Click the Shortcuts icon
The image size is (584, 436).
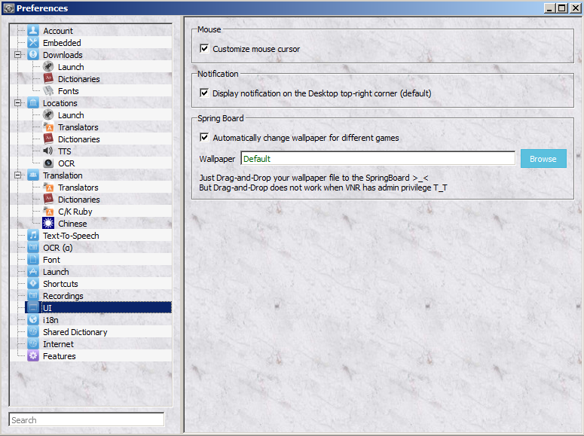(33, 283)
